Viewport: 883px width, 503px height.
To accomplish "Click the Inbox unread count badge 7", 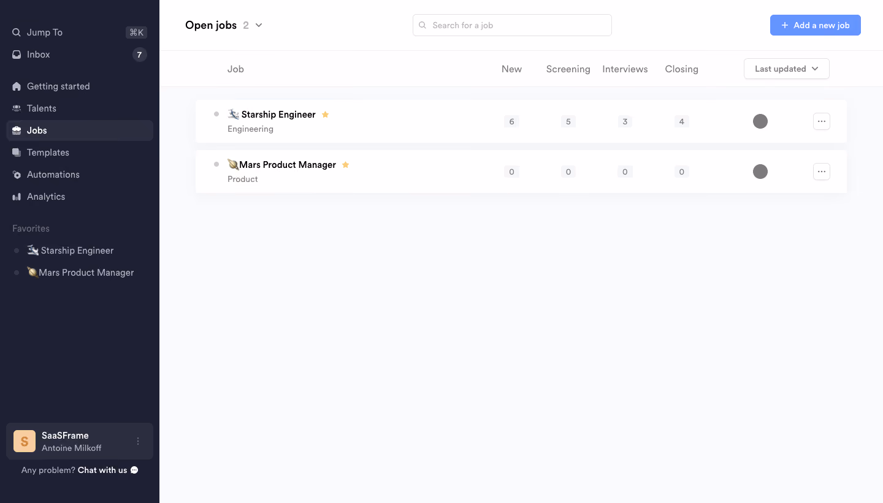I will point(139,55).
